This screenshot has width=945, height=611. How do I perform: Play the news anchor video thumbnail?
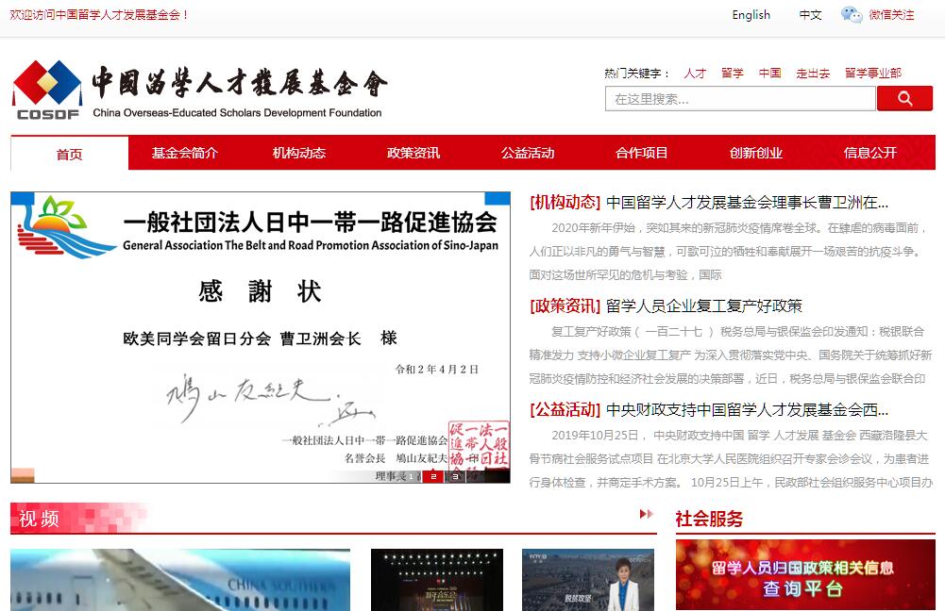(587, 579)
